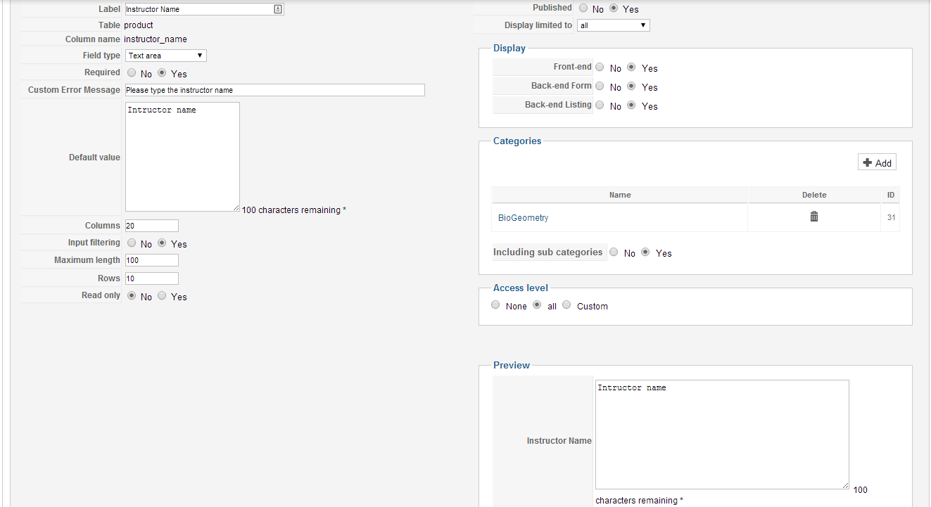This screenshot has height=507, width=931.
Task: Set Published to No
Action: 583,8
